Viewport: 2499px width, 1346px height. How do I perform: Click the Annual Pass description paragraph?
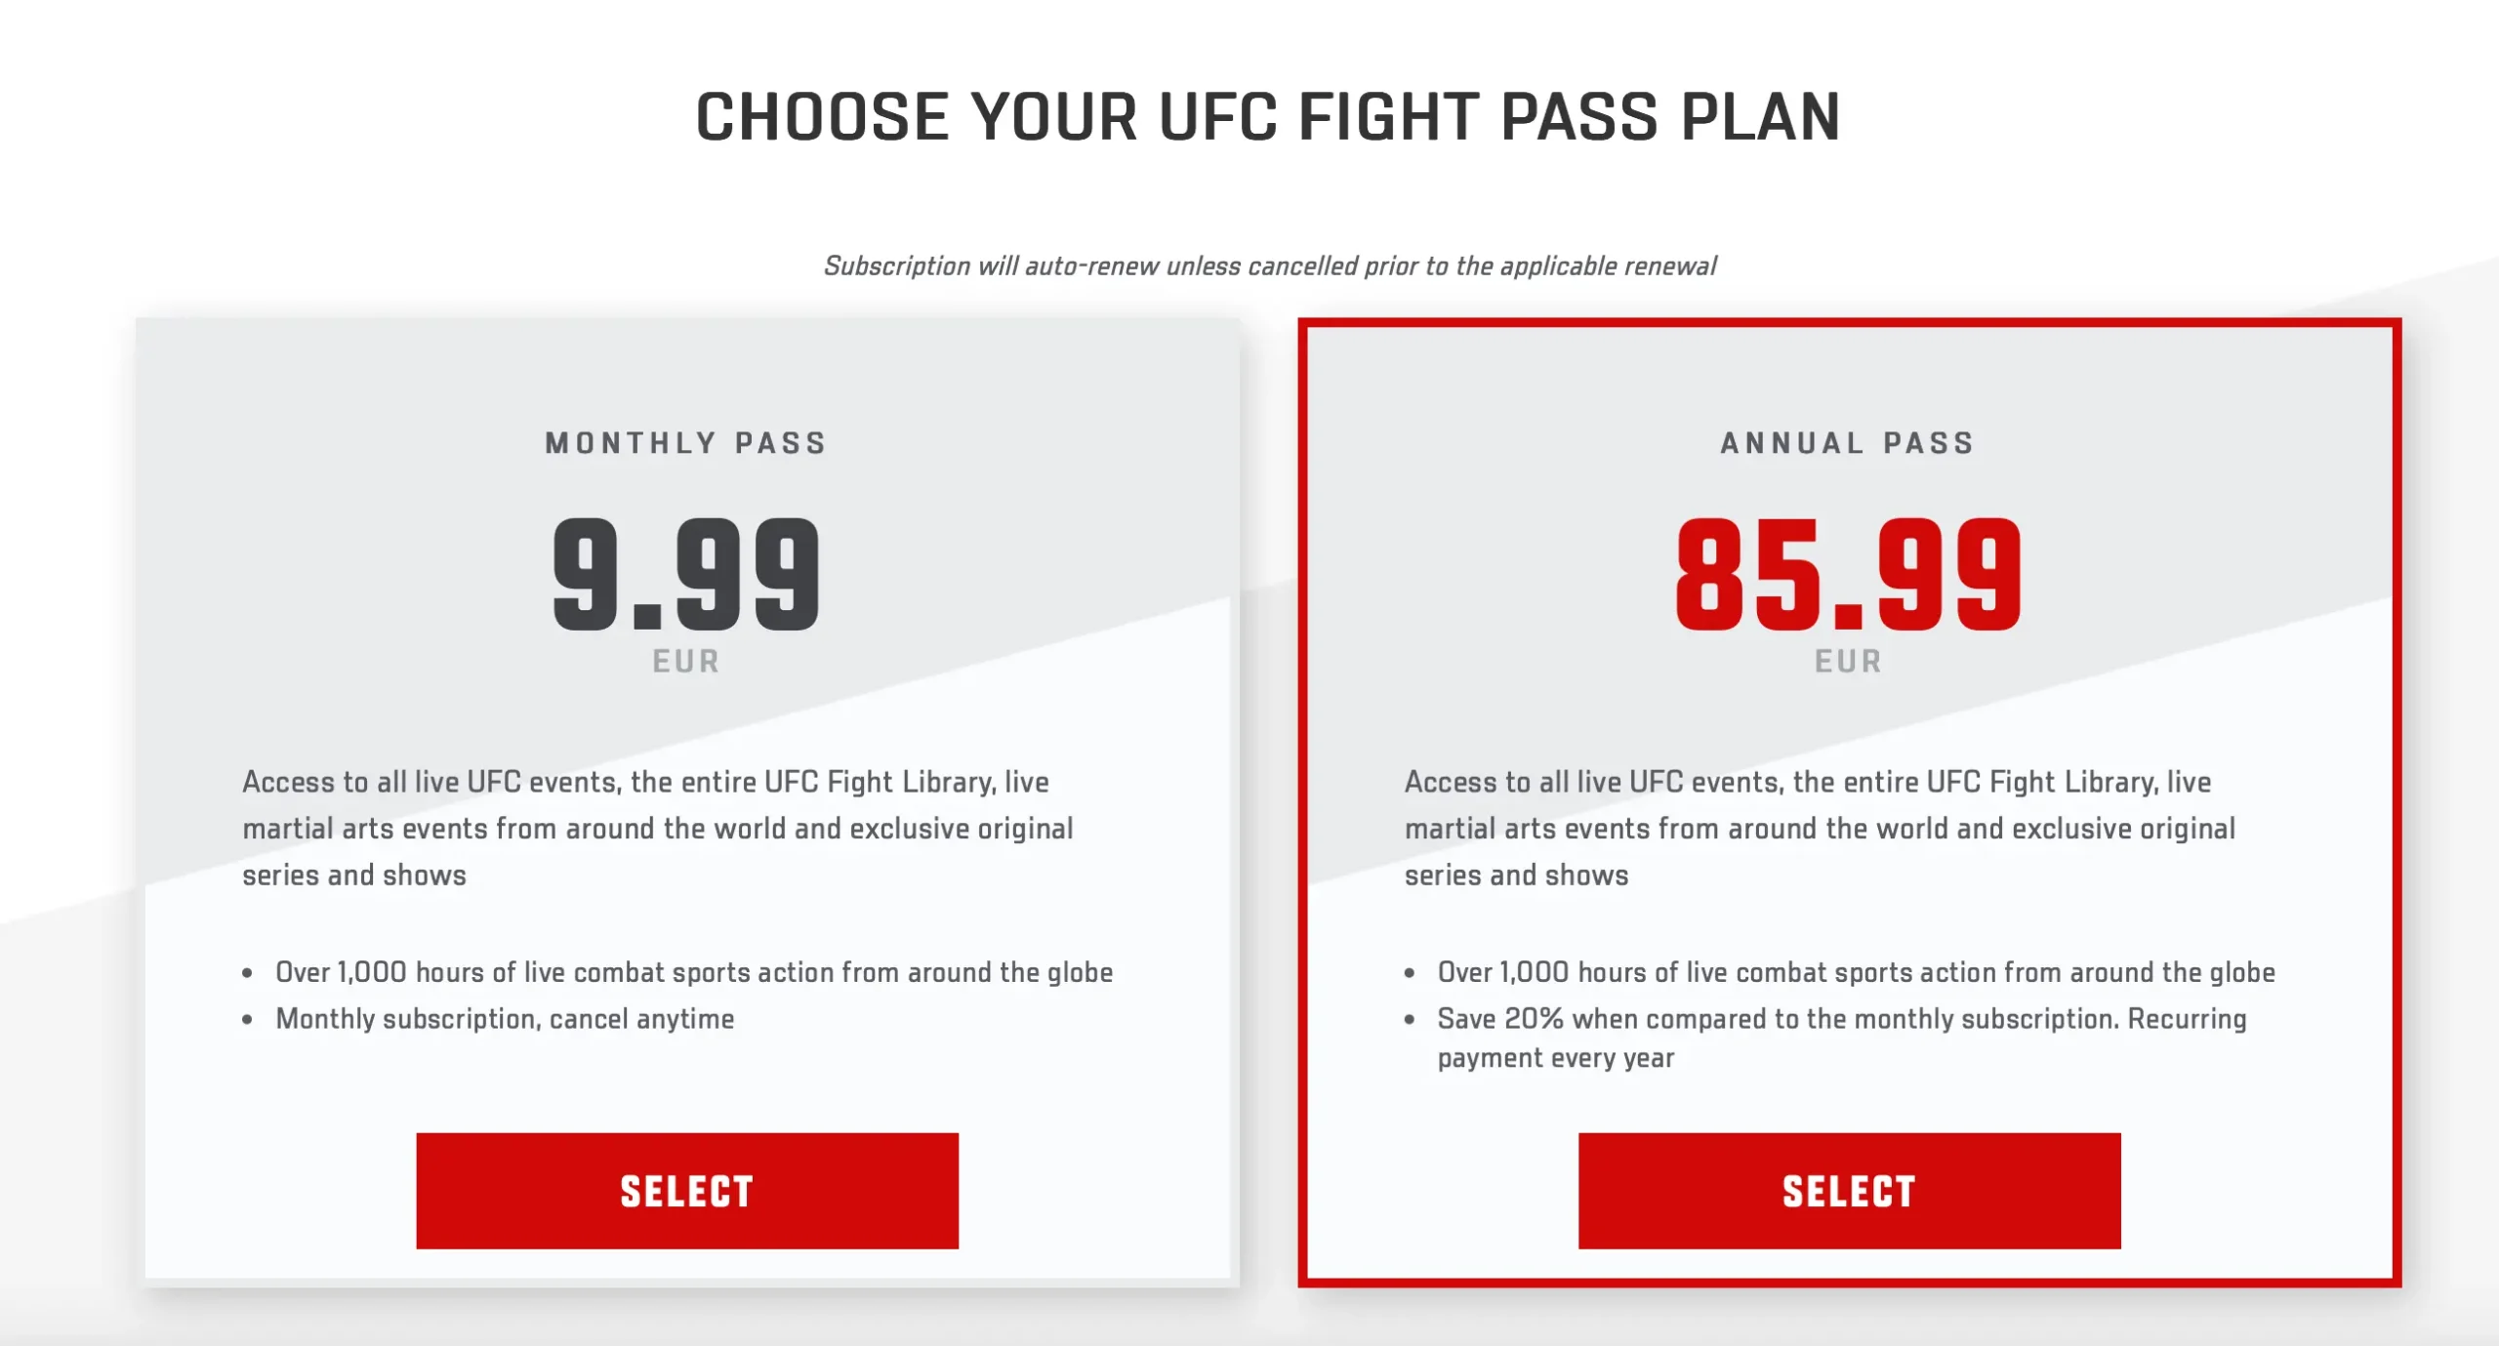[x=1820, y=828]
